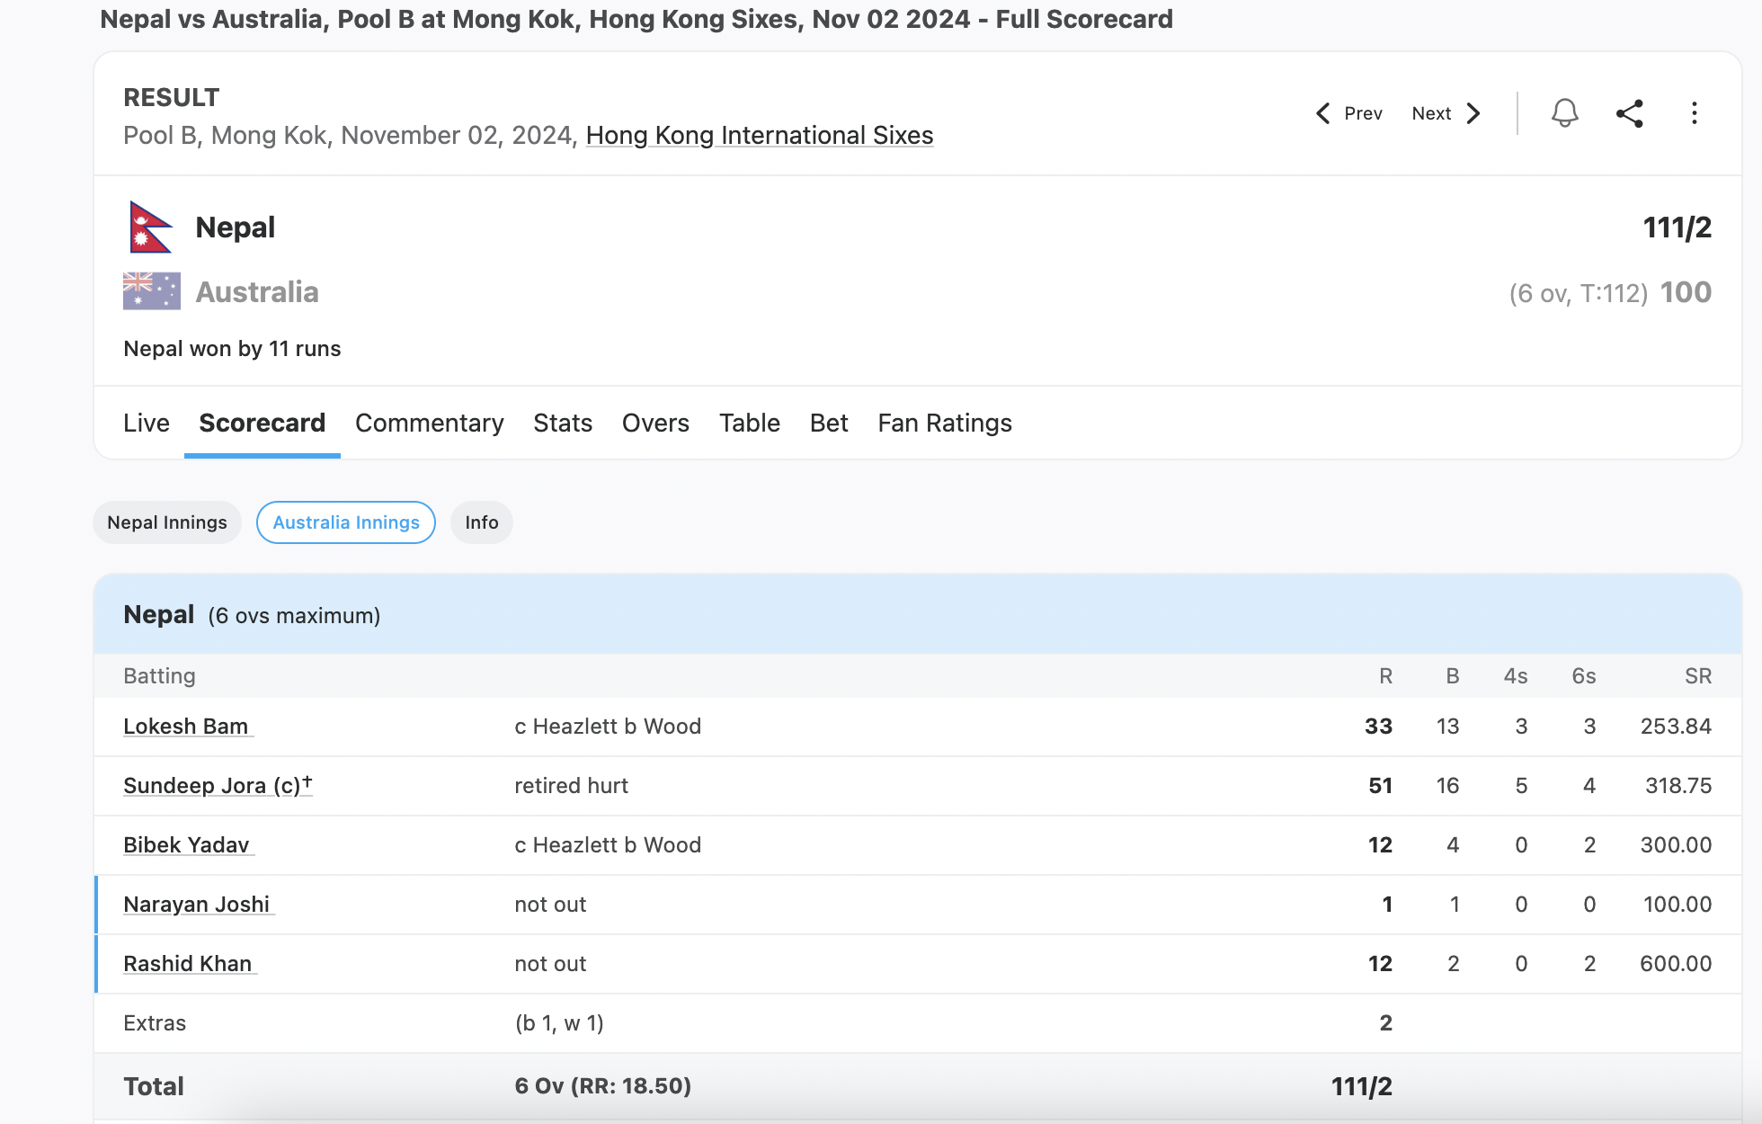Switch to the Live tab
The height and width of the screenshot is (1124, 1762).
click(x=147, y=423)
